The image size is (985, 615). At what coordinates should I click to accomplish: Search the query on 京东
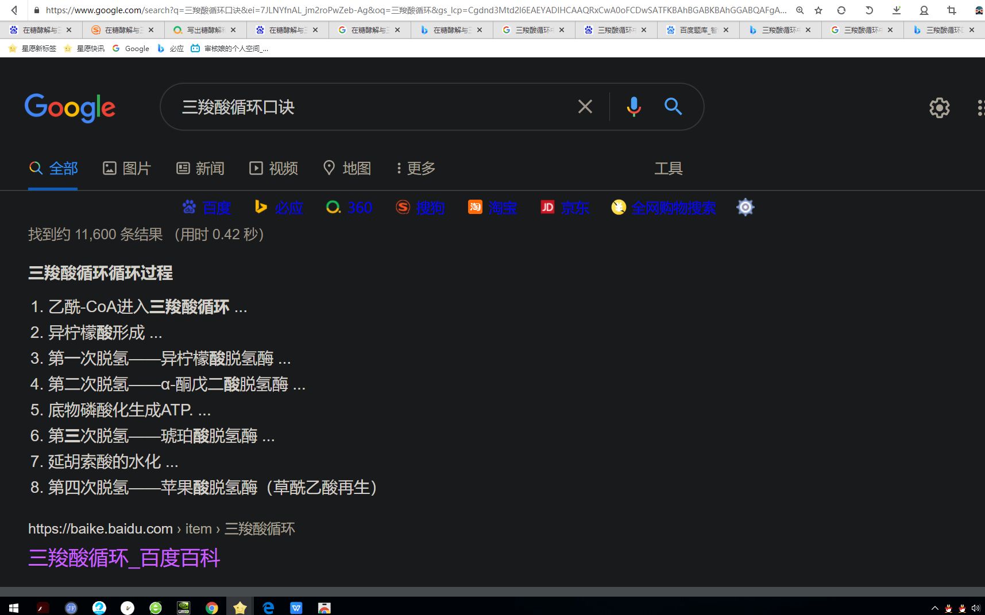point(565,207)
